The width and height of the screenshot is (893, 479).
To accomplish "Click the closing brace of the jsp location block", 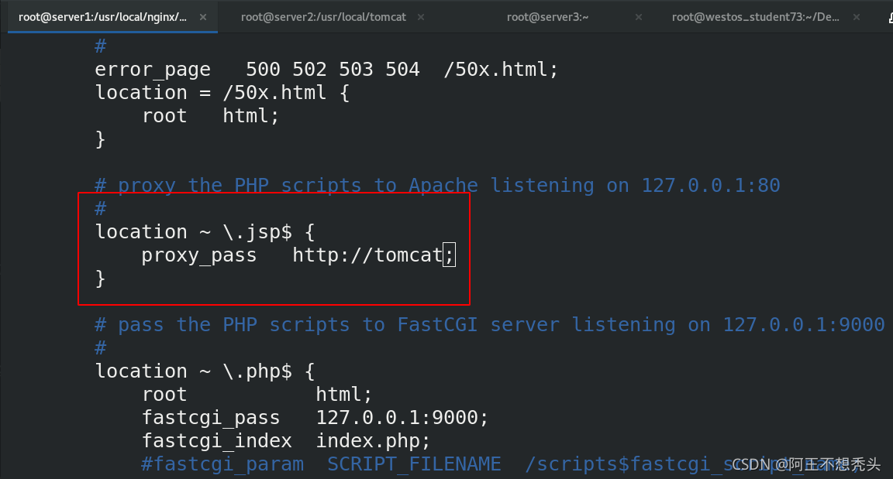I will click(x=100, y=279).
